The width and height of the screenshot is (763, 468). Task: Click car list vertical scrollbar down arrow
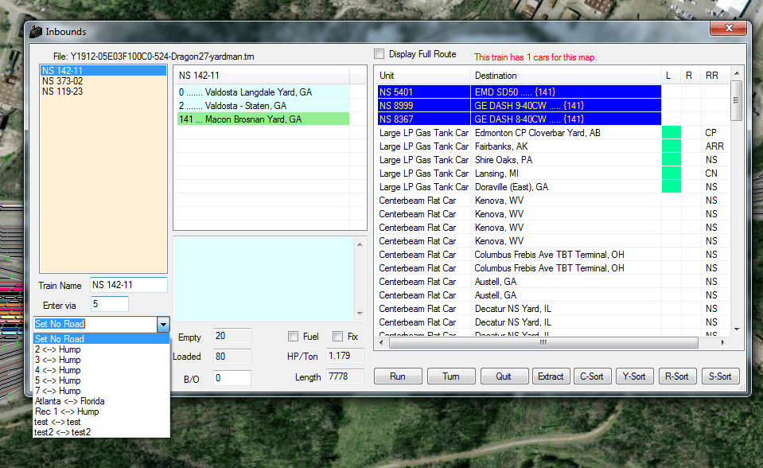[x=737, y=330]
